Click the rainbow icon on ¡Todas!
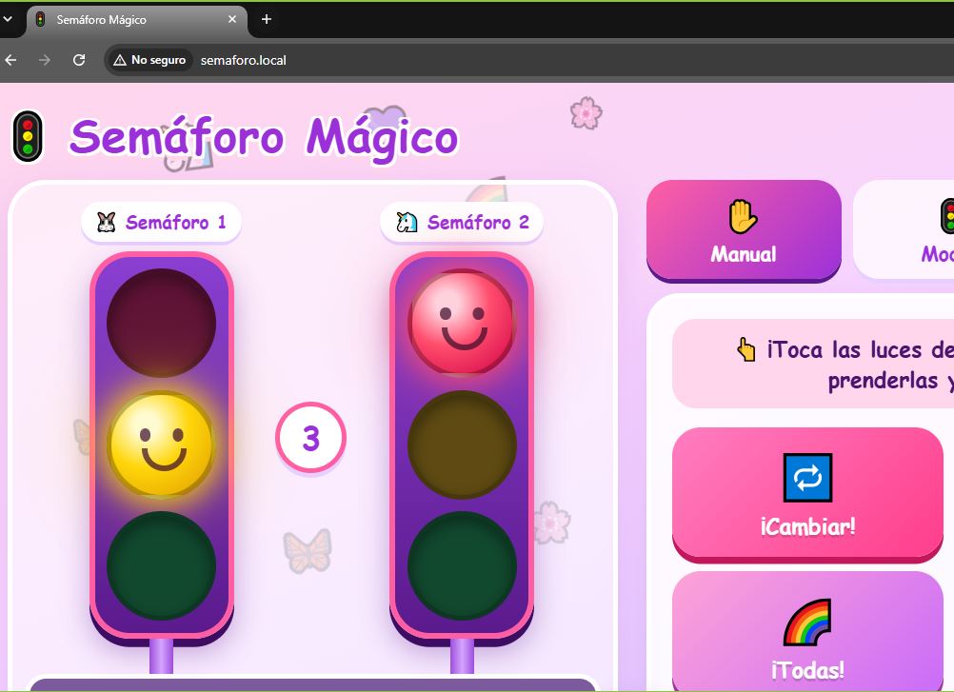Viewport: 954px width, 692px height. tap(807, 623)
